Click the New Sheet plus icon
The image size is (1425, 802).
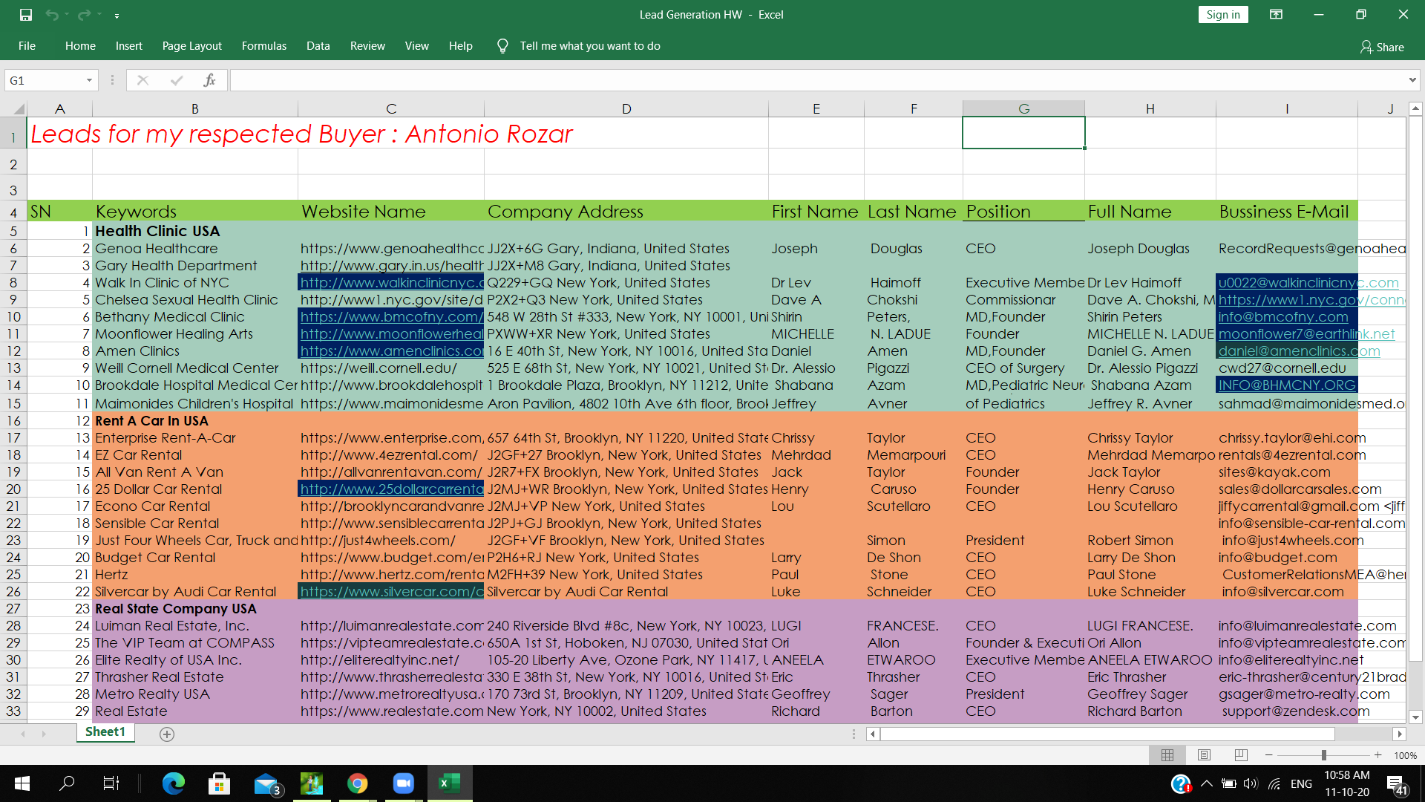[167, 734]
